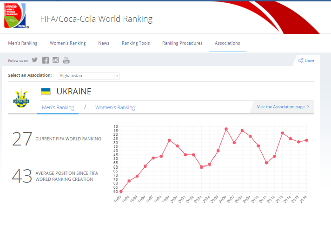Open the Men's Ranking menu item
Image resolution: width=331 pixels, height=225 pixels.
pyautogui.click(x=23, y=43)
